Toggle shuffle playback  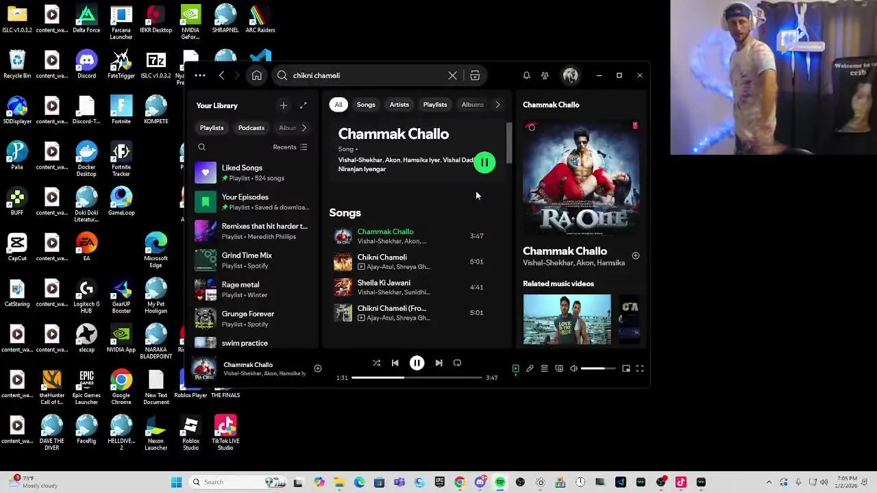tap(376, 363)
